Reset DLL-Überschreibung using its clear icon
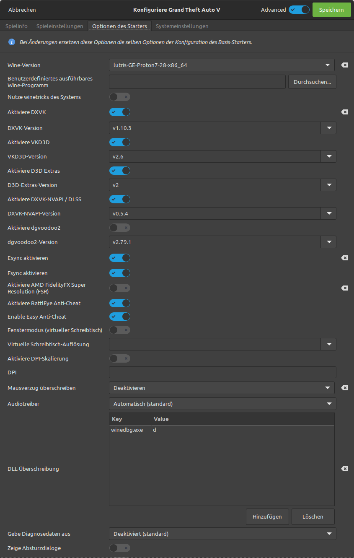The height and width of the screenshot is (558, 354). click(344, 469)
